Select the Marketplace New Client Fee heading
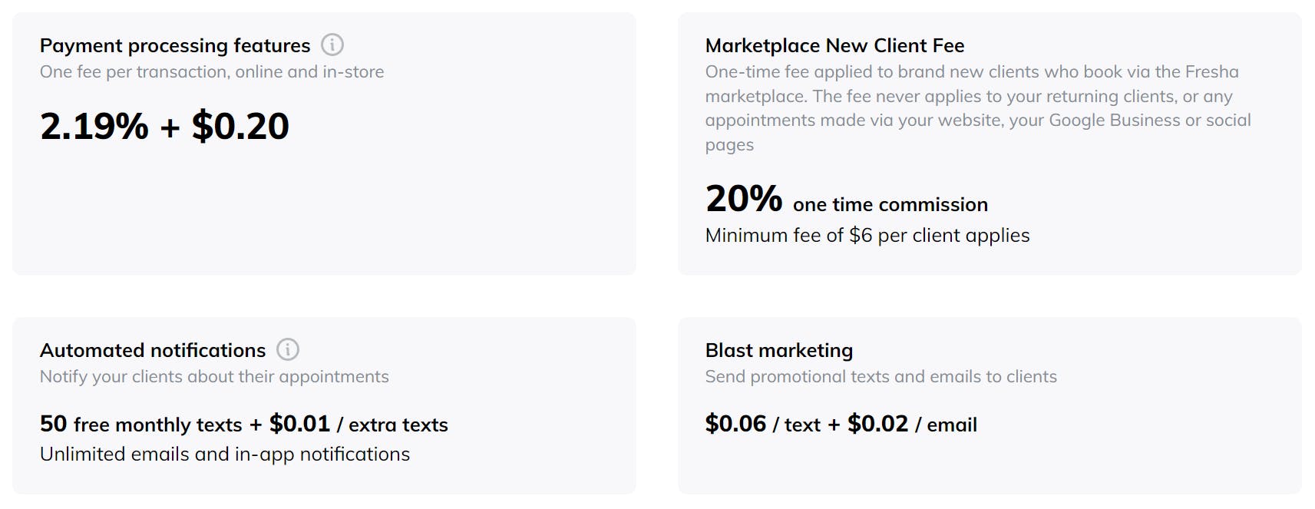Viewport: 1315px width, 509px height. (x=834, y=46)
